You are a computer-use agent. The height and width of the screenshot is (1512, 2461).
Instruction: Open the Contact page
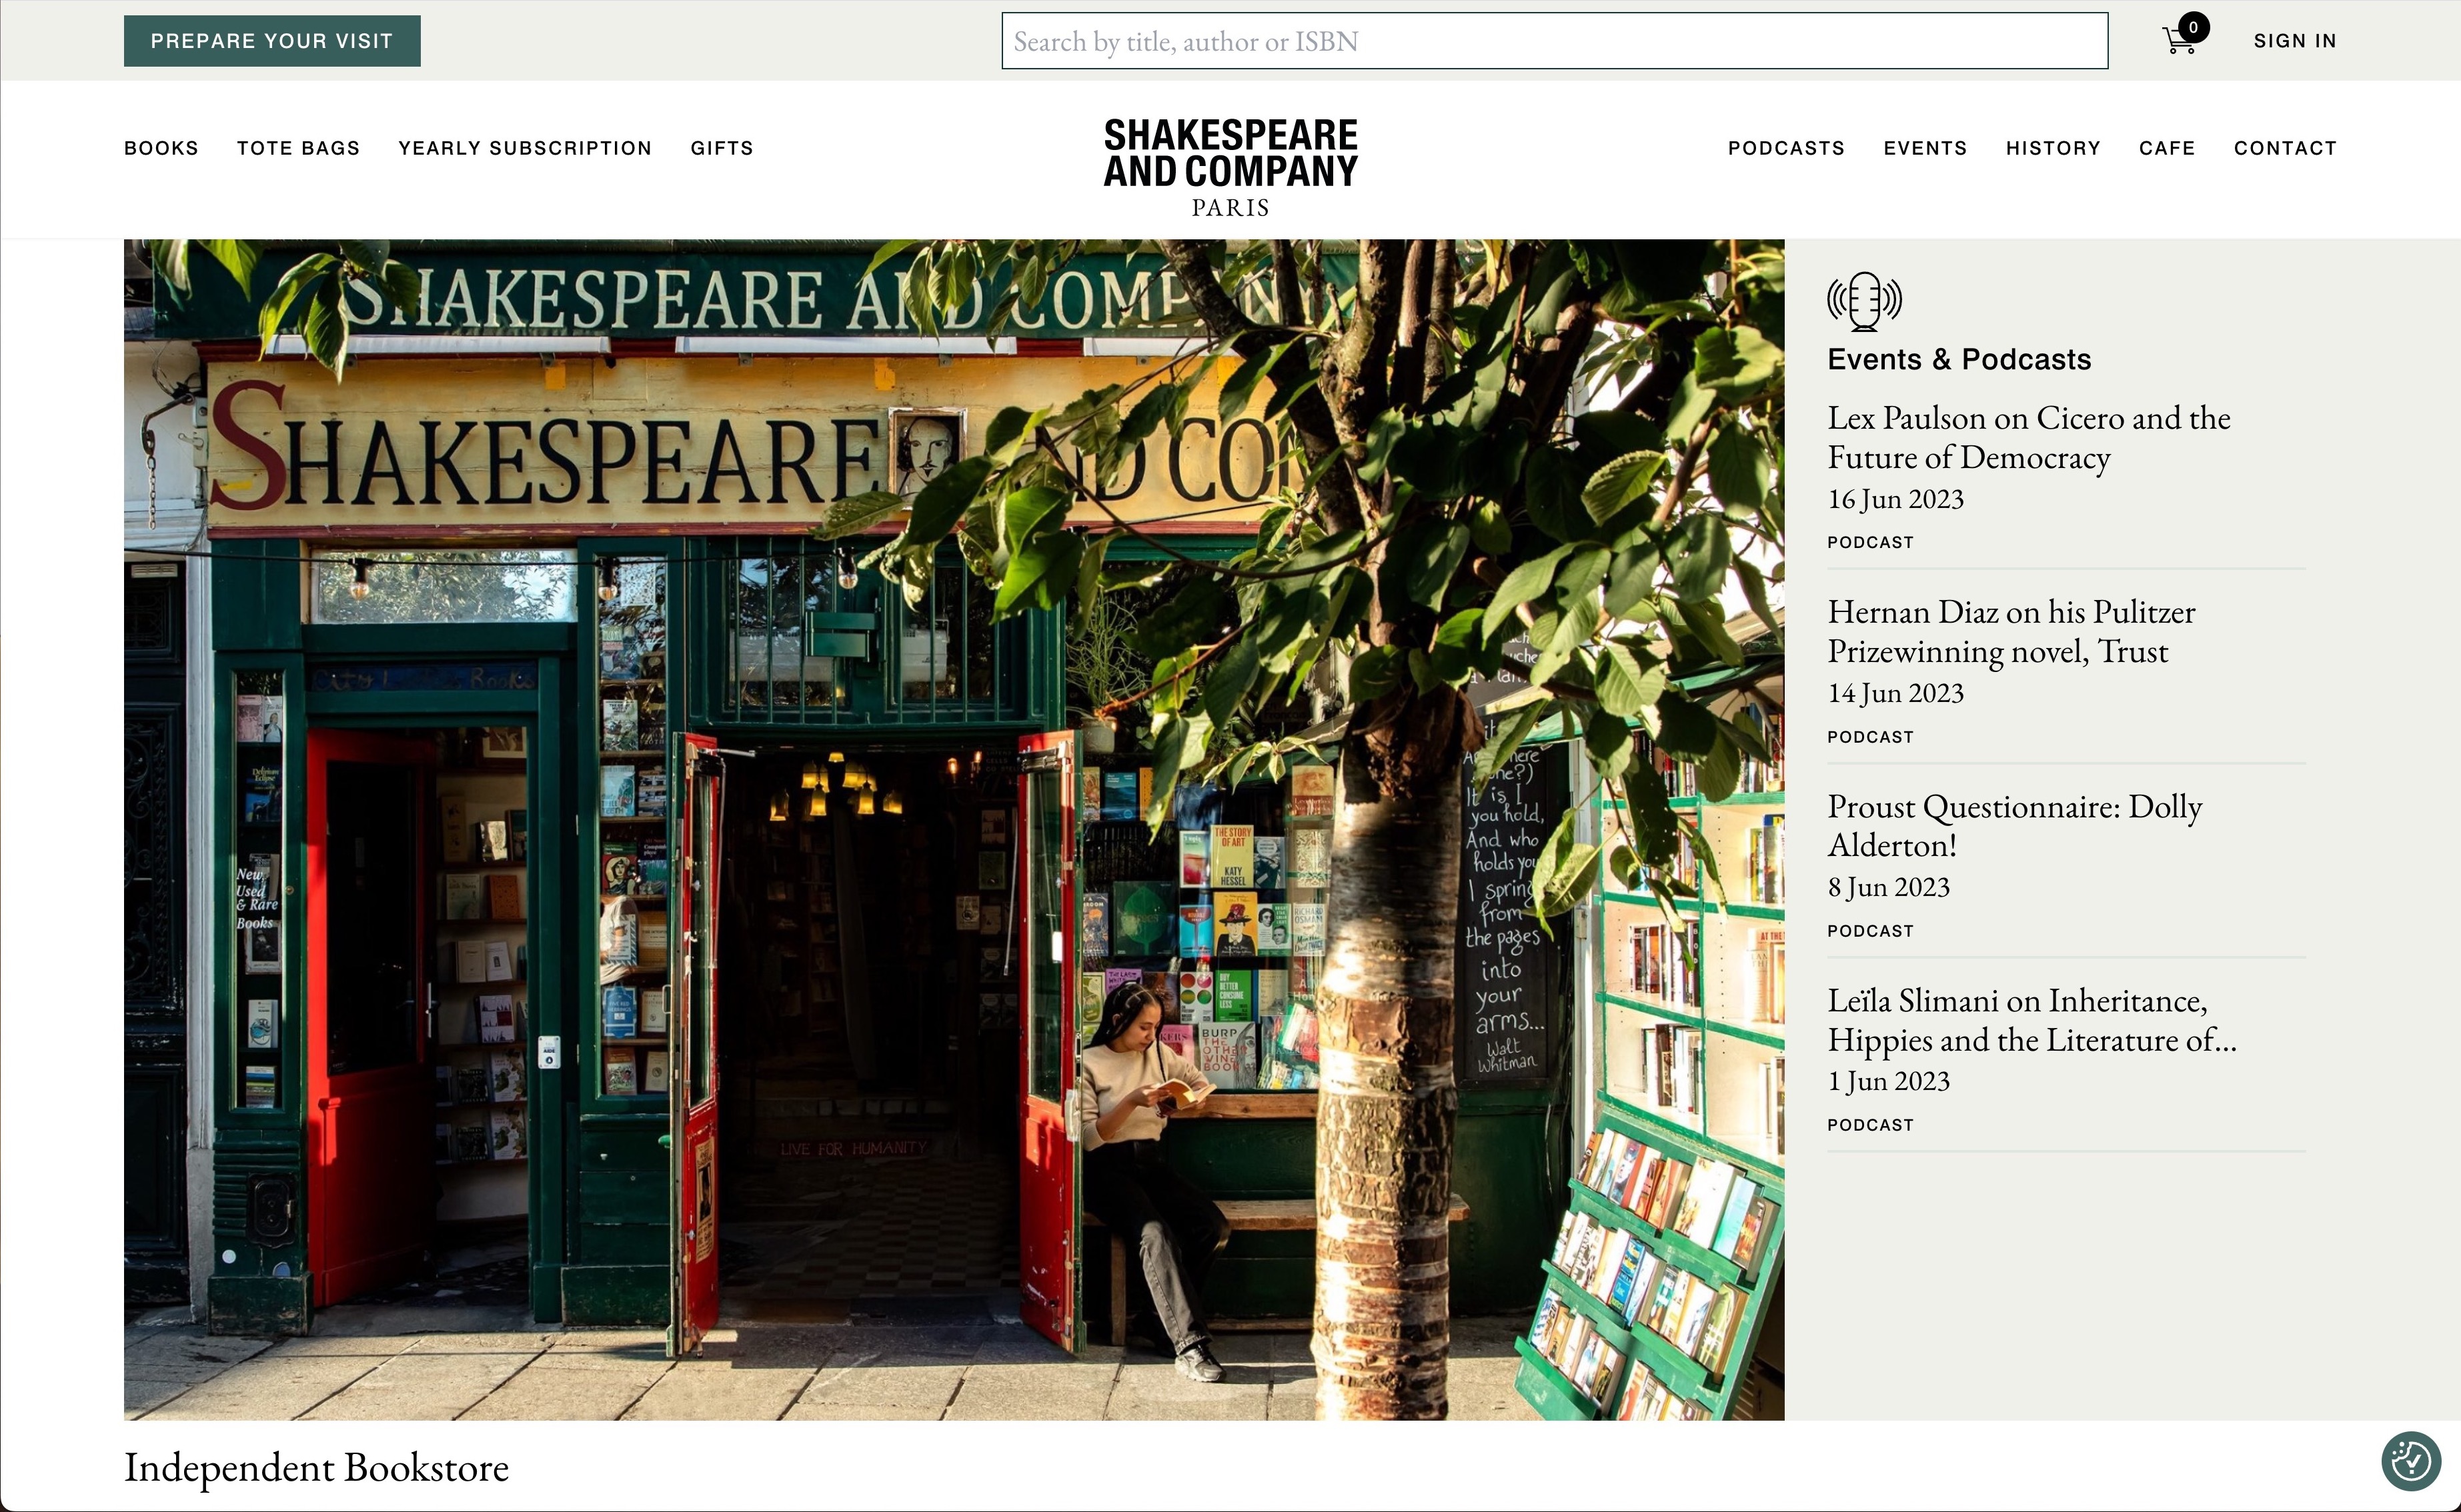2285,148
